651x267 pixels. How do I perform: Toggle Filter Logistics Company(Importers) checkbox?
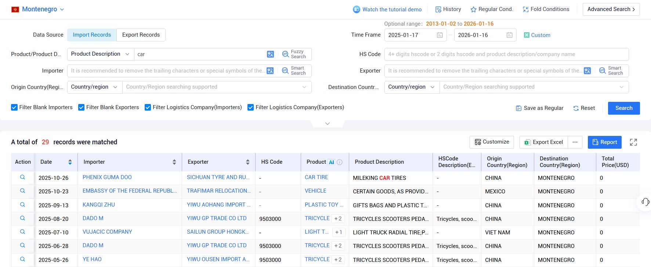[148, 107]
